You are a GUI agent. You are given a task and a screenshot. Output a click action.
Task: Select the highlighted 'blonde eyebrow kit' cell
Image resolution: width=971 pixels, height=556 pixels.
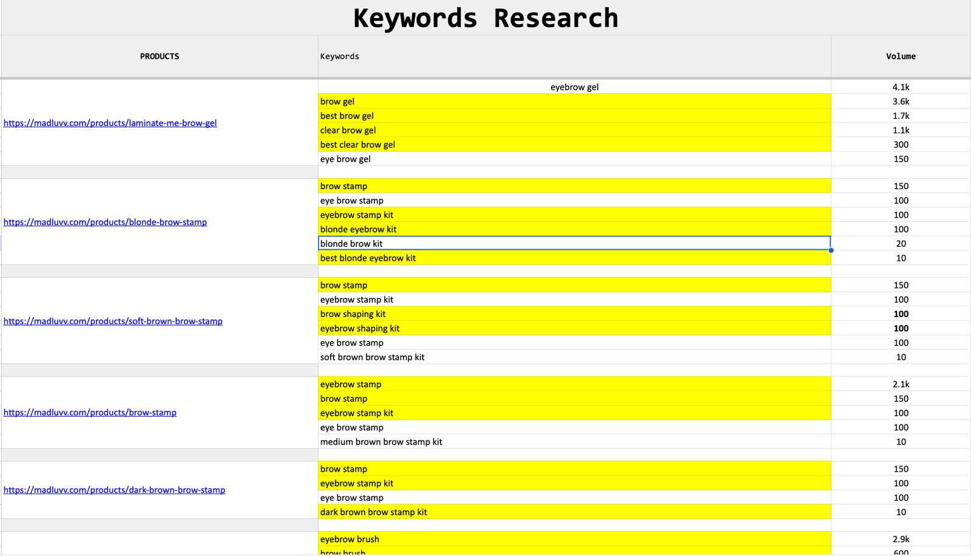click(x=574, y=229)
